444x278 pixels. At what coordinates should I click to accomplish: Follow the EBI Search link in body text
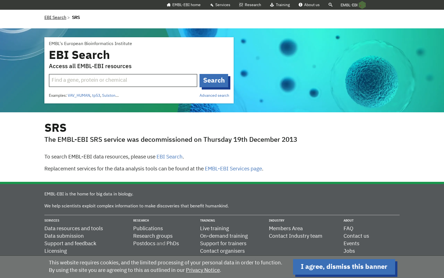[x=170, y=157]
